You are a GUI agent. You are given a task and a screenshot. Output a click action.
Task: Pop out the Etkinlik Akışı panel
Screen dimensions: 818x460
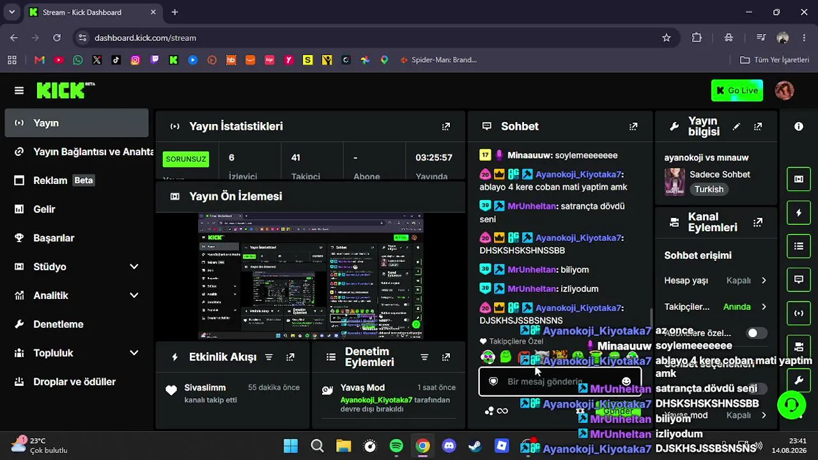tap(290, 357)
